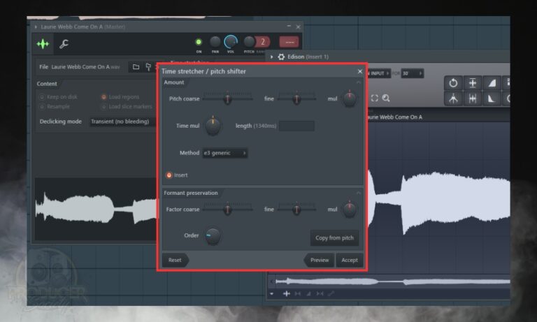Click the Time mul knob
This screenshot has height=322, width=537.
pos(213,126)
